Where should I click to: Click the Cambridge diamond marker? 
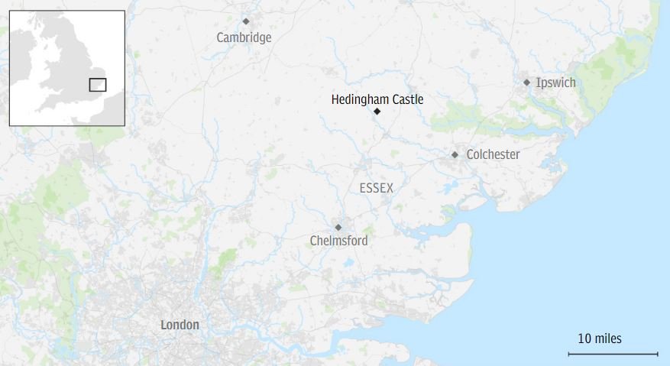click(246, 21)
